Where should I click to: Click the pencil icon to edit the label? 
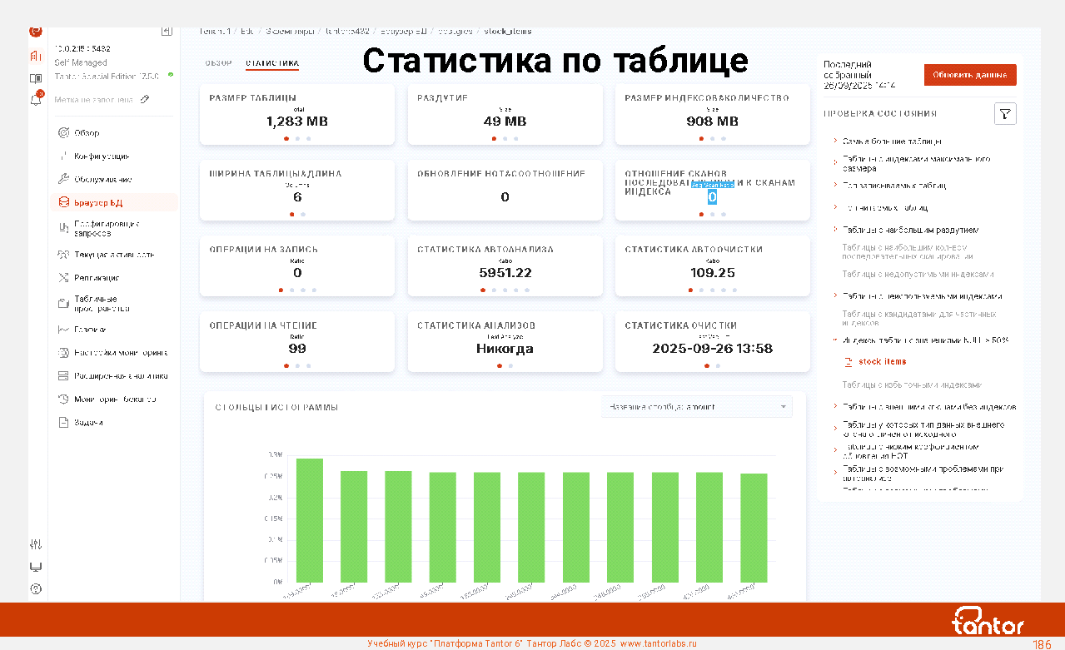145,99
